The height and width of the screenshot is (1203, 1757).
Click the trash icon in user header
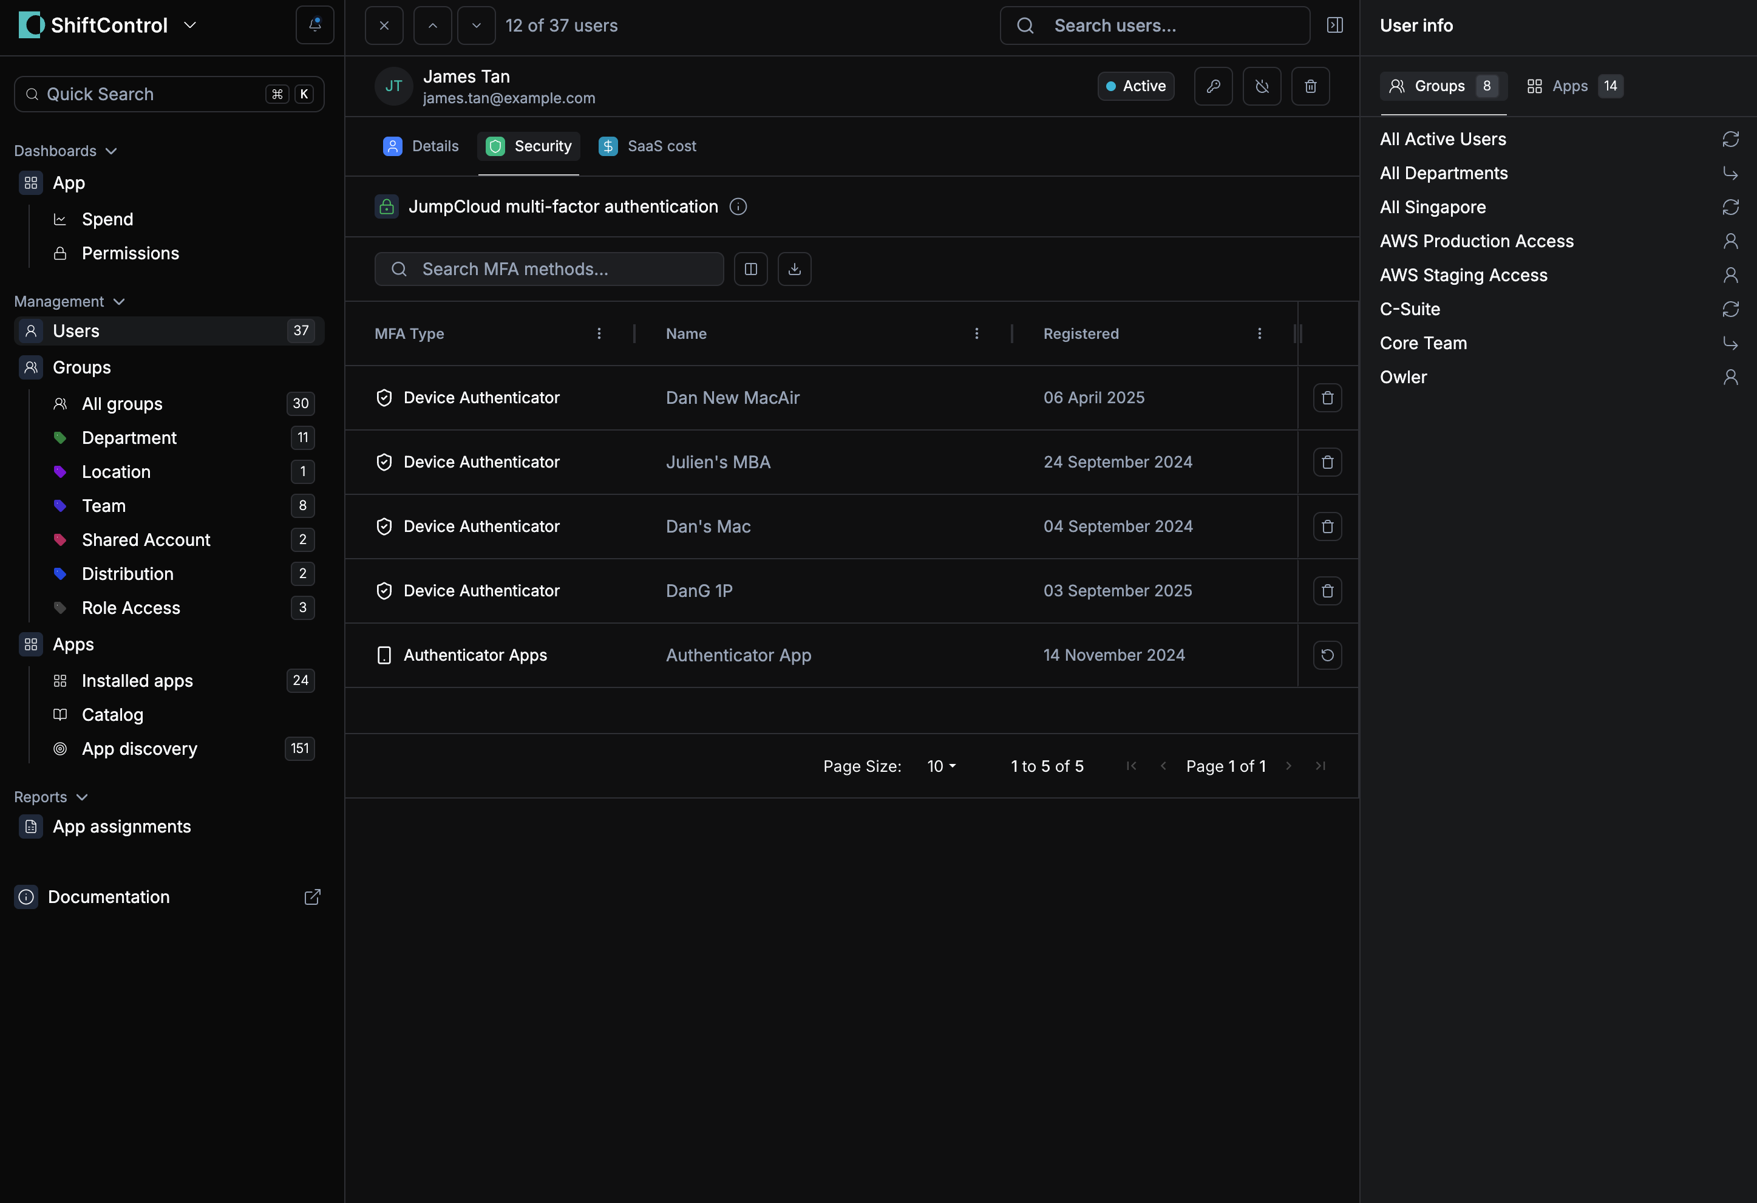[1310, 86]
